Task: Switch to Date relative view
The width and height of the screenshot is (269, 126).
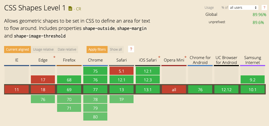Action: [67, 49]
